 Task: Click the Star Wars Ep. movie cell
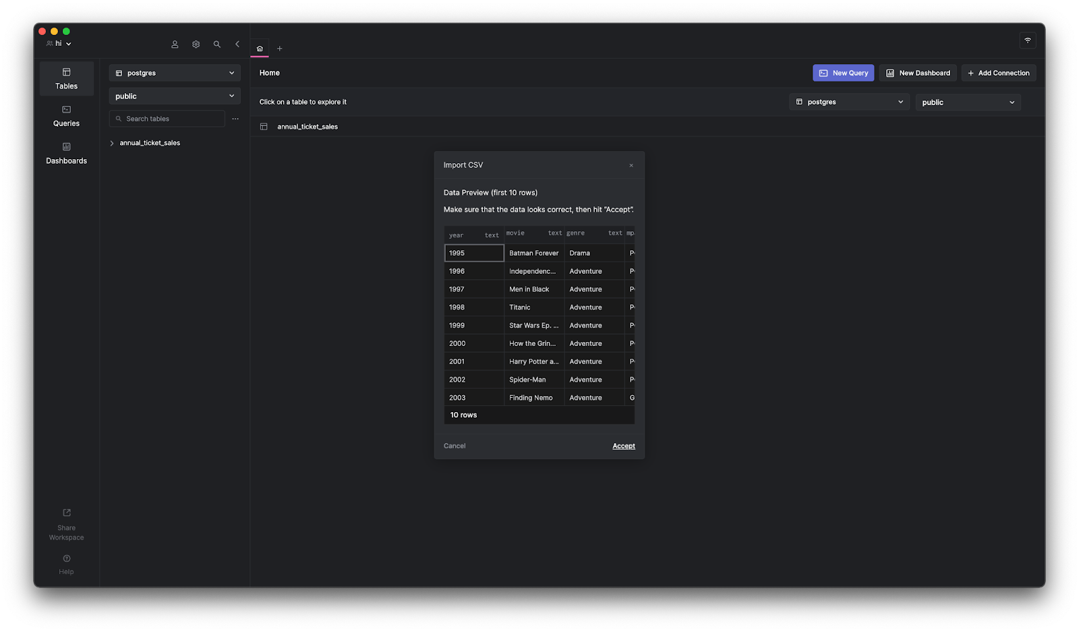pyautogui.click(x=534, y=326)
